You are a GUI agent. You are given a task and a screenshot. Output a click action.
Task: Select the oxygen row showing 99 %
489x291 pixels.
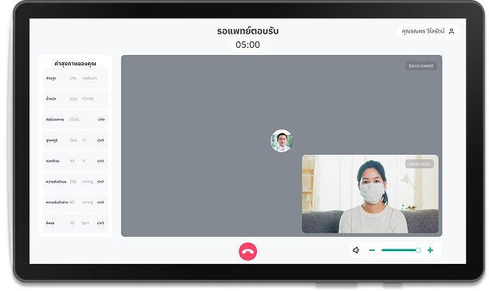pos(75,161)
